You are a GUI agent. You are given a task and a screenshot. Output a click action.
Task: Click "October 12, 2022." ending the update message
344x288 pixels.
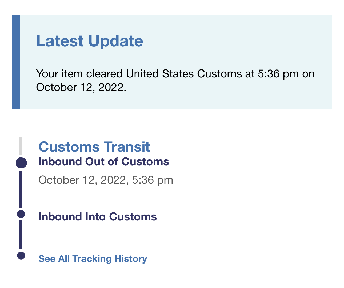pyautogui.click(x=81, y=87)
